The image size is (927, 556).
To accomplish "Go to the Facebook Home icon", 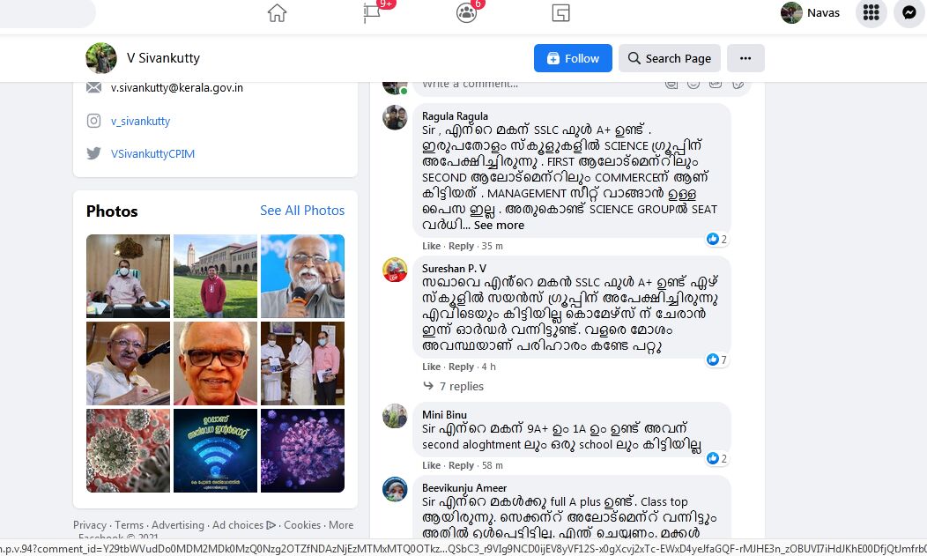I will [x=277, y=12].
